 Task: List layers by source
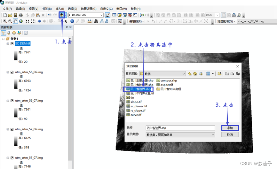(9, 33)
